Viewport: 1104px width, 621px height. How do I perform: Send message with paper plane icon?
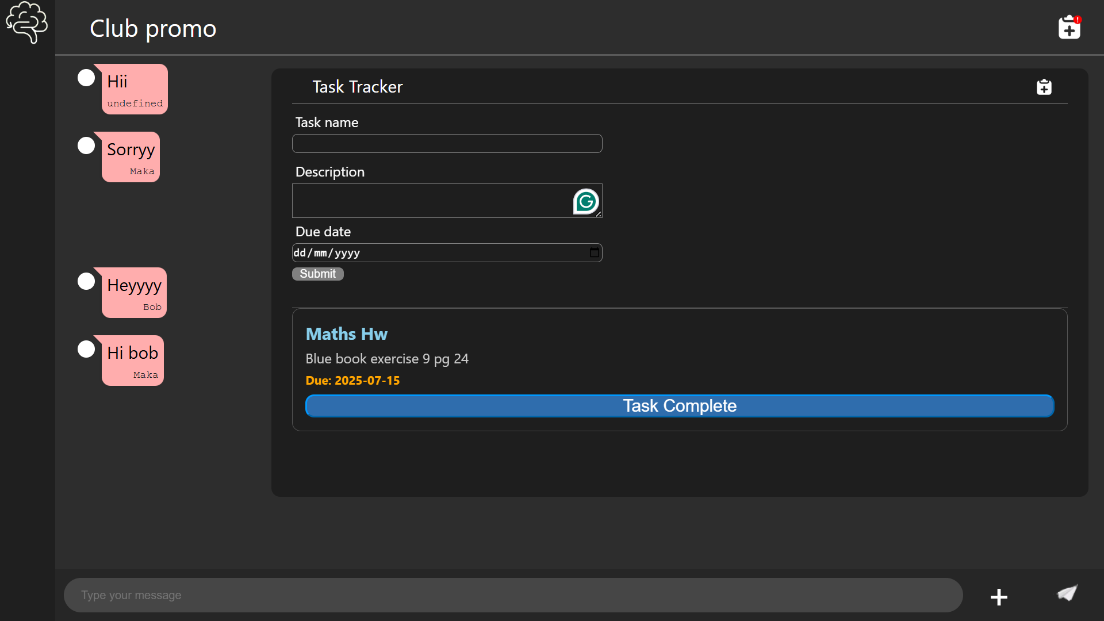(x=1067, y=593)
